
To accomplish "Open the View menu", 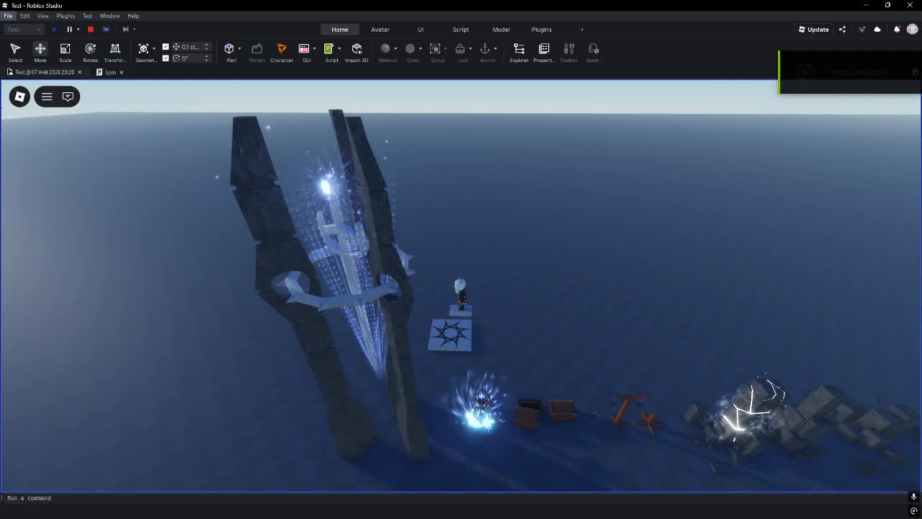I will coord(42,16).
